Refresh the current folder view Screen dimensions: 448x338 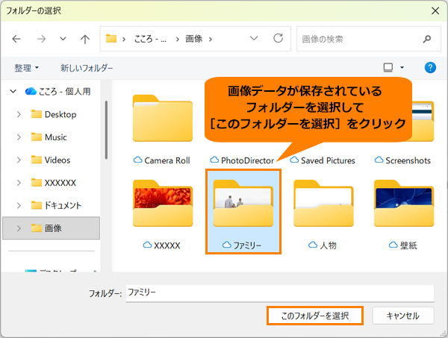(279, 38)
